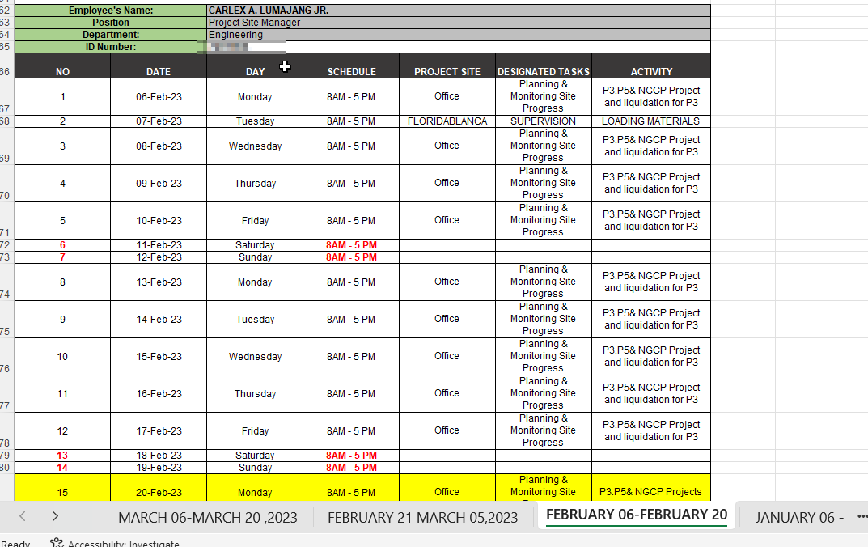The height and width of the screenshot is (547, 868).
Task: Select cell CARLEX A. LUMAJANG JR.
Action: 459,11
